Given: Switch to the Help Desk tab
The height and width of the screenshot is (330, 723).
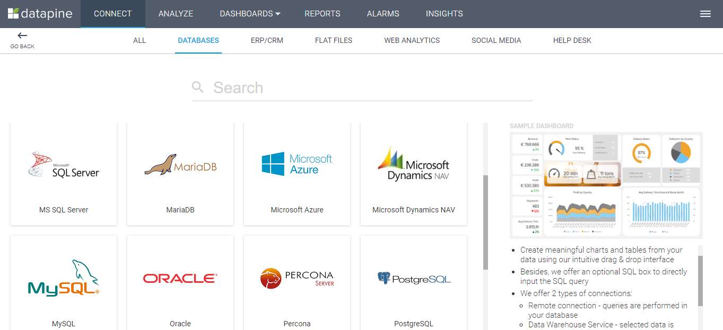Looking at the screenshot, I should tap(572, 40).
